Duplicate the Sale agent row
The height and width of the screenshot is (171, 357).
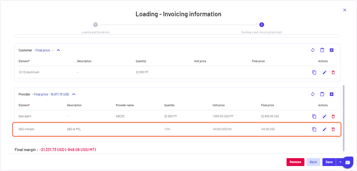pyautogui.click(x=314, y=116)
